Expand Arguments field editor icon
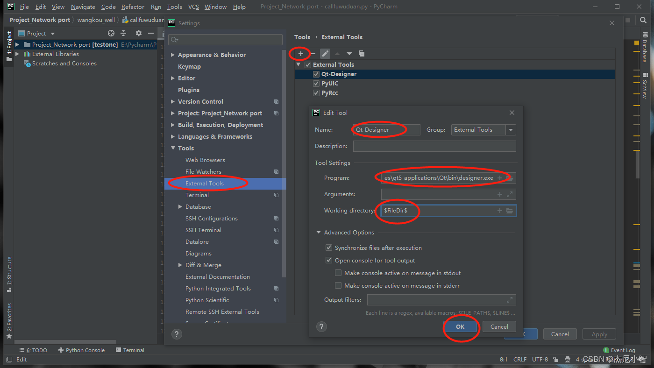 tap(510, 194)
